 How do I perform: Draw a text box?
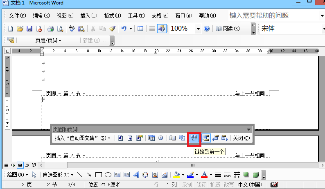click(x=117, y=175)
